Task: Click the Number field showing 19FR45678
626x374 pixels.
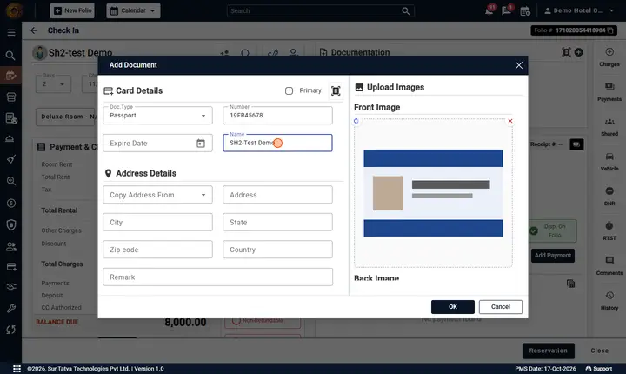Action: point(277,116)
